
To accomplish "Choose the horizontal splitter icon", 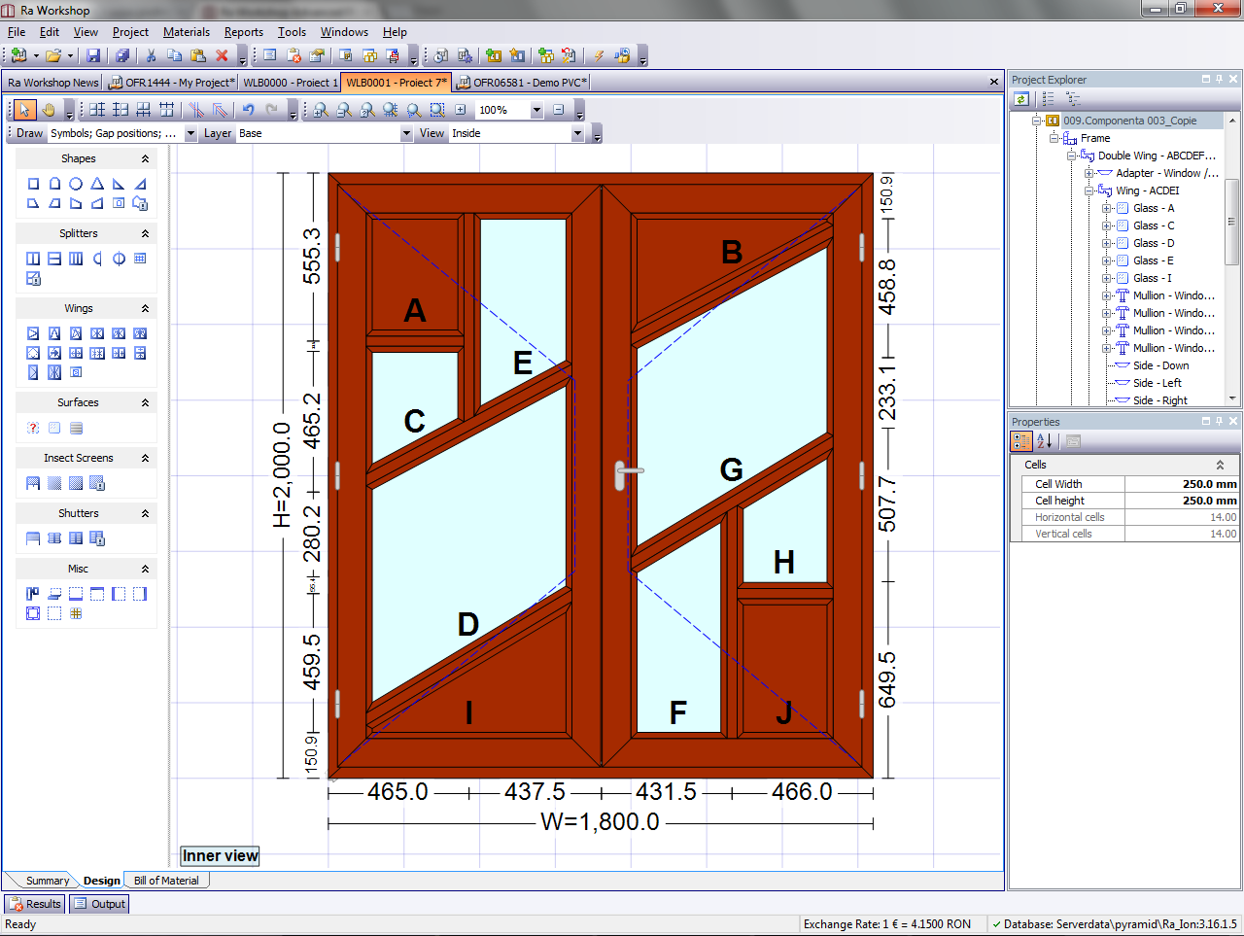I will coord(54,259).
